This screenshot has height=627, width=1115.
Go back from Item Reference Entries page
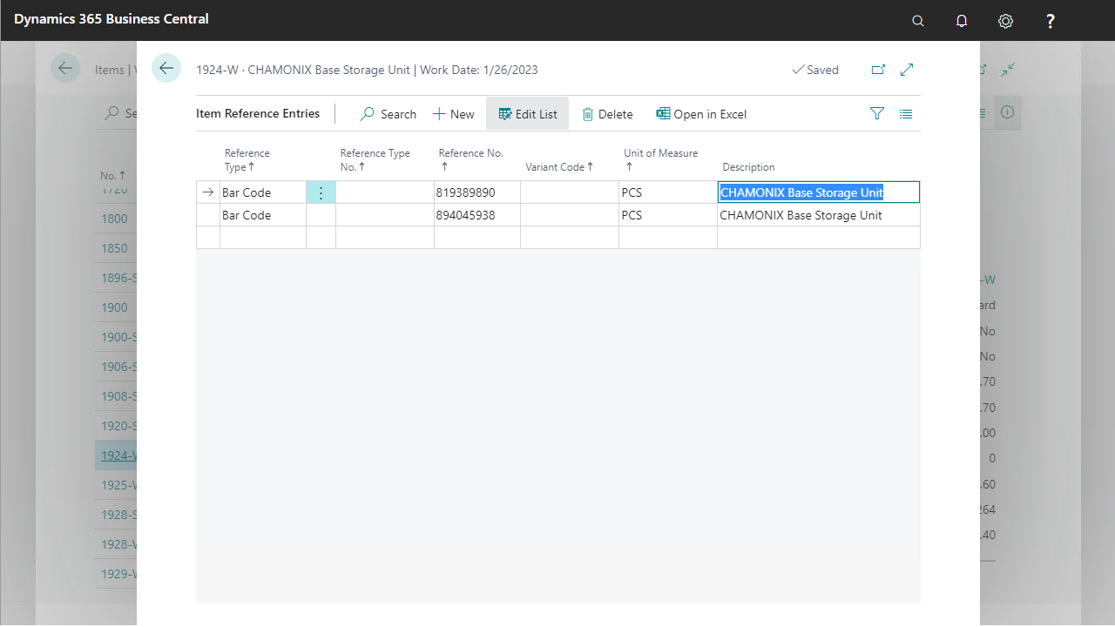tap(166, 68)
